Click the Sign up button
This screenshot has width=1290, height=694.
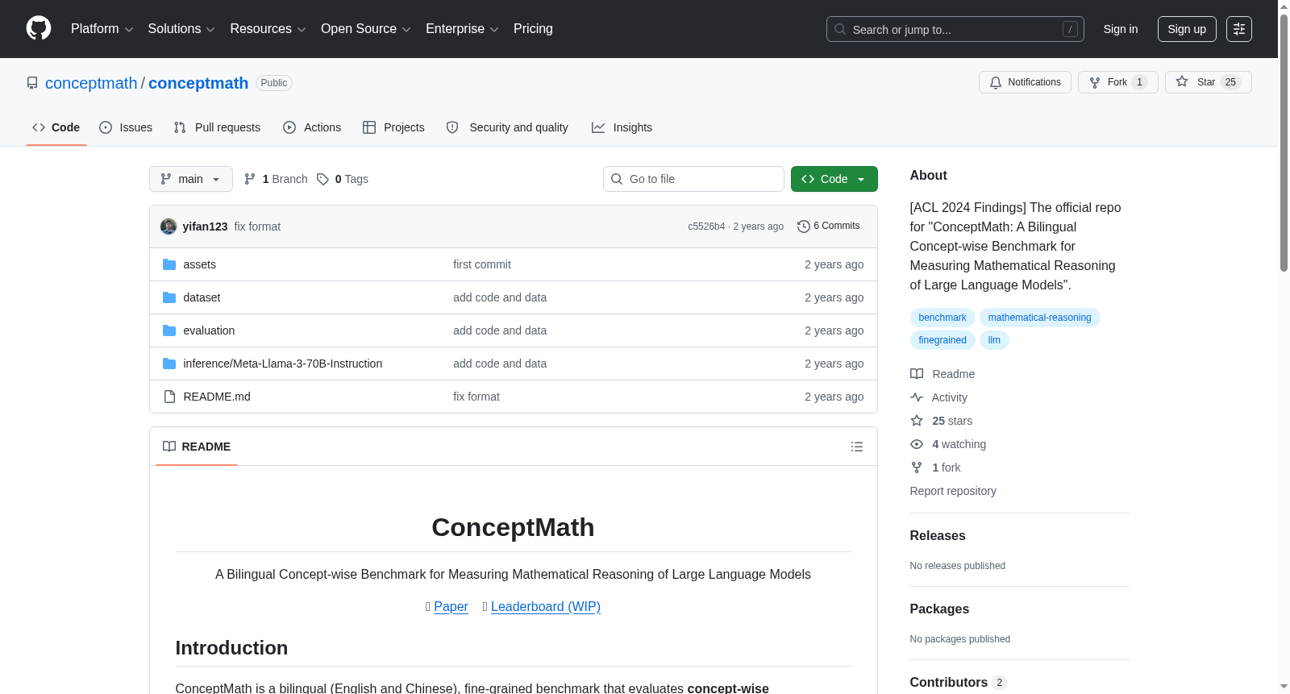(1187, 29)
